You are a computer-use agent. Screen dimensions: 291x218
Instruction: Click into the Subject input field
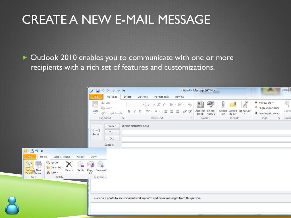(206, 145)
